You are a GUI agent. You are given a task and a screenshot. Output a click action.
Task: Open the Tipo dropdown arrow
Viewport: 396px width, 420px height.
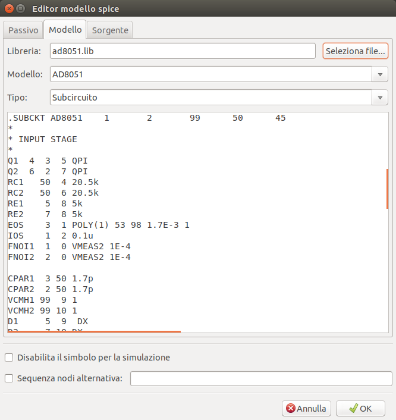pyautogui.click(x=380, y=98)
